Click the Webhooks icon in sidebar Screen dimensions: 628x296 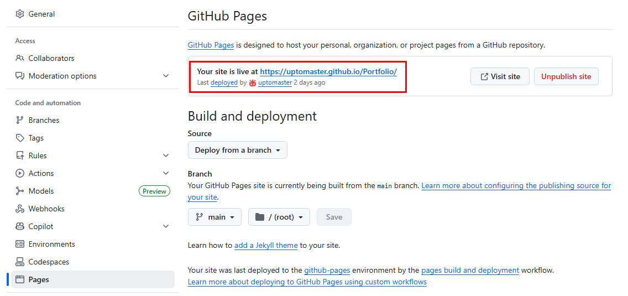(20, 209)
